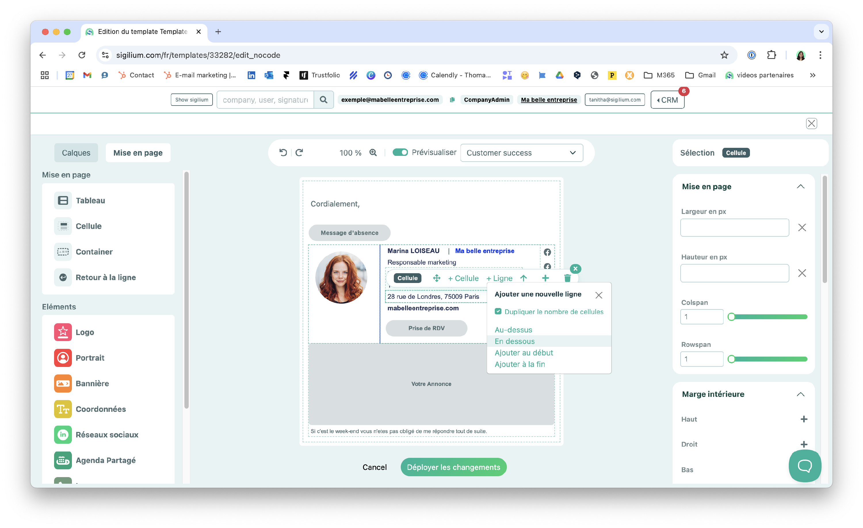Click the up arrow in cell toolbar
This screenshot has width=863, height=528.
point(524,278)
